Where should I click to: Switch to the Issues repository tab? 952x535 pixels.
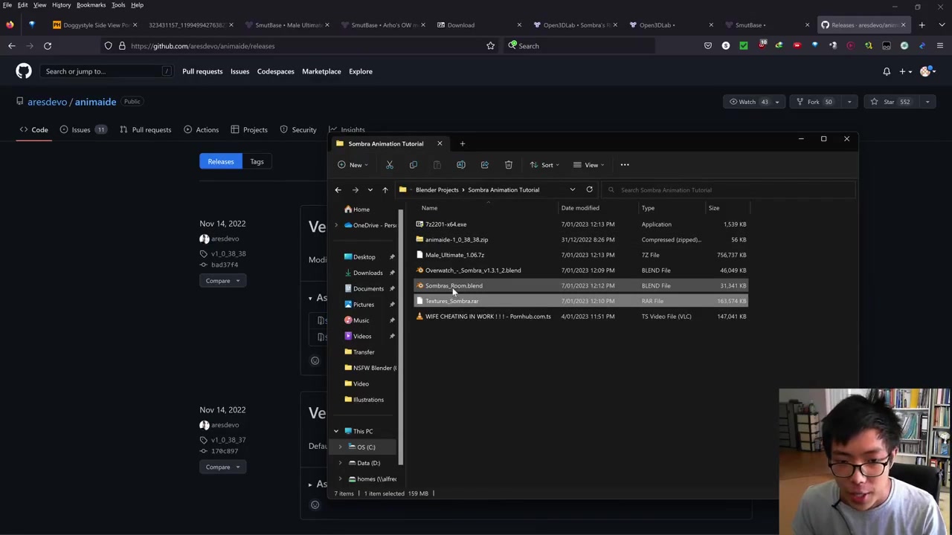click(80, 130)
